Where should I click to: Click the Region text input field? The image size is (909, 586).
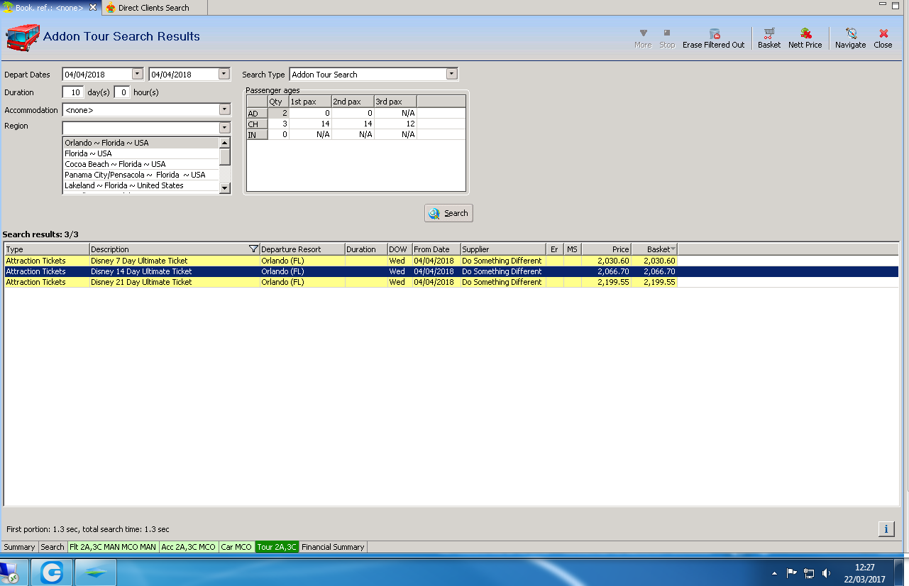(x=141, y=128)
